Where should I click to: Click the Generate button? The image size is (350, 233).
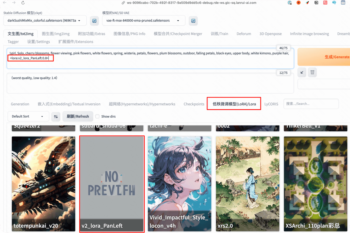324,57
